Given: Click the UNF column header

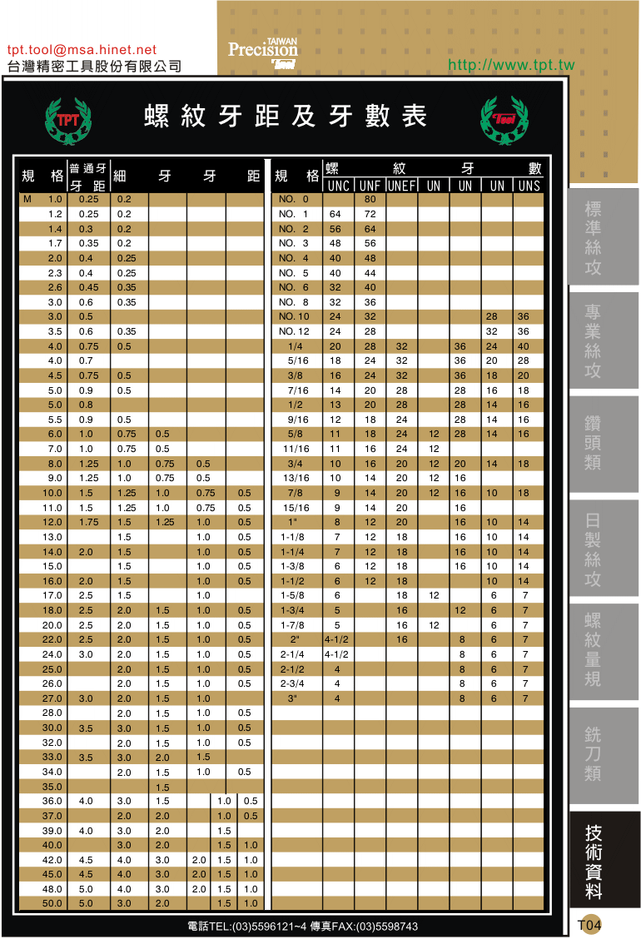Looking at the screenshot, I should click(x=370, y=186).
